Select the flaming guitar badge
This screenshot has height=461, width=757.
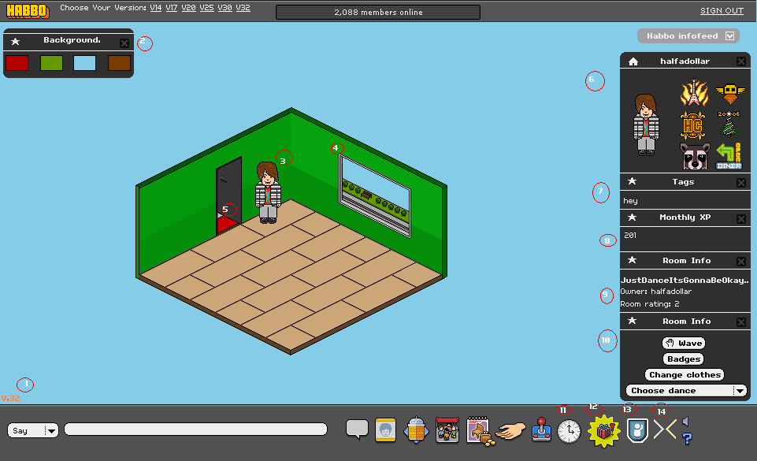tap(694, 92)
